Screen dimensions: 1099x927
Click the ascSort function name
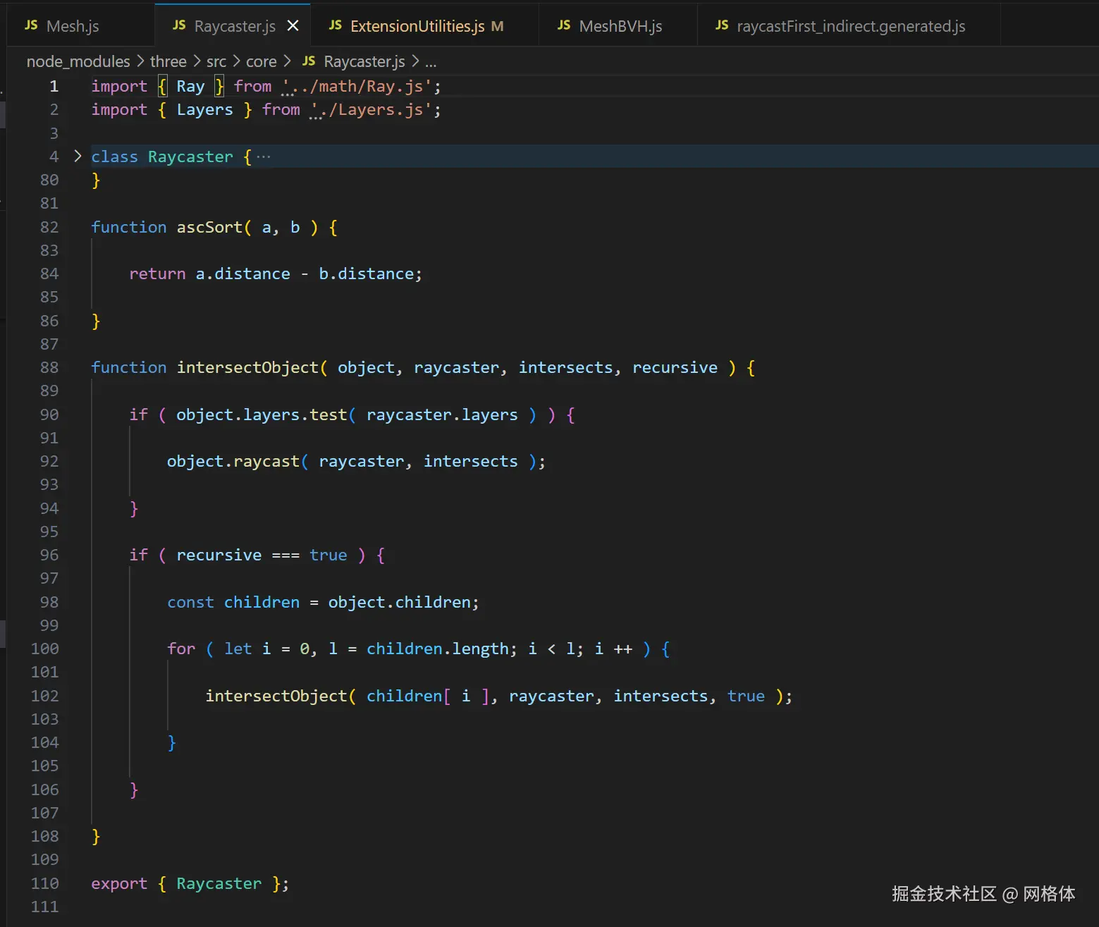[x=209, y=227]
